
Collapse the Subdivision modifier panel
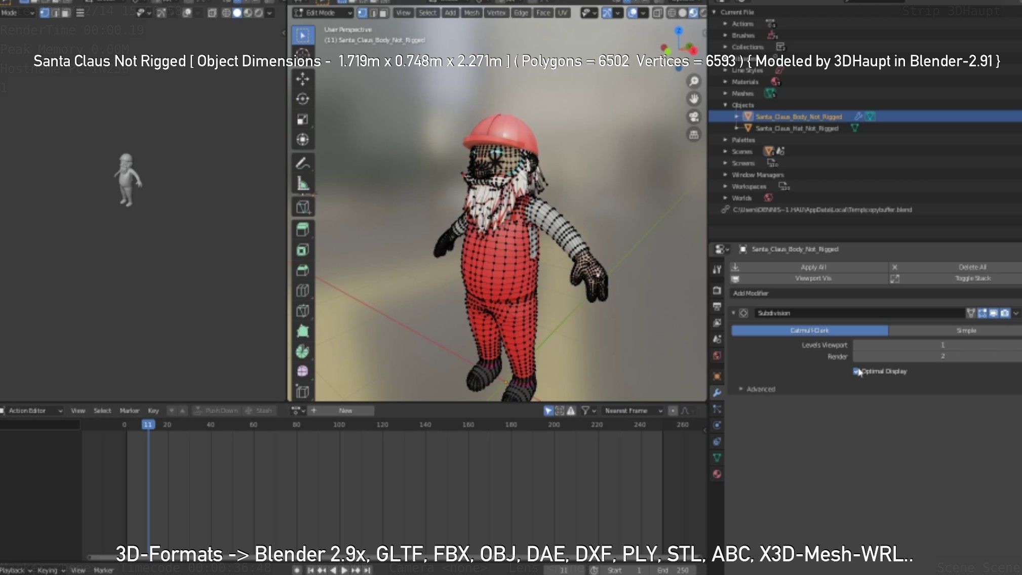733,313
